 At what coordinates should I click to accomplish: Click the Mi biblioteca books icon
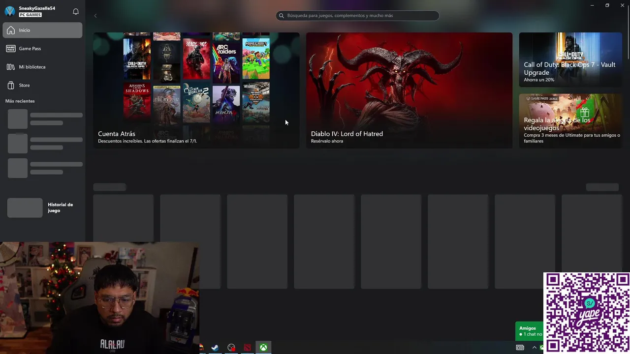[x=10, y=67]
